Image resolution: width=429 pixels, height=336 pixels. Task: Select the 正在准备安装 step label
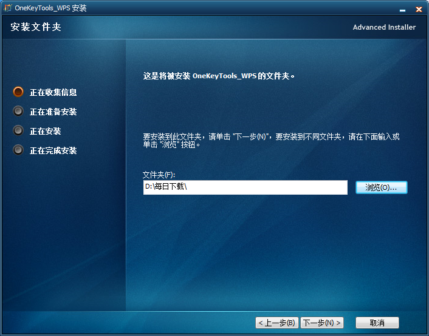pyautogui.click(x=53, y=112)
